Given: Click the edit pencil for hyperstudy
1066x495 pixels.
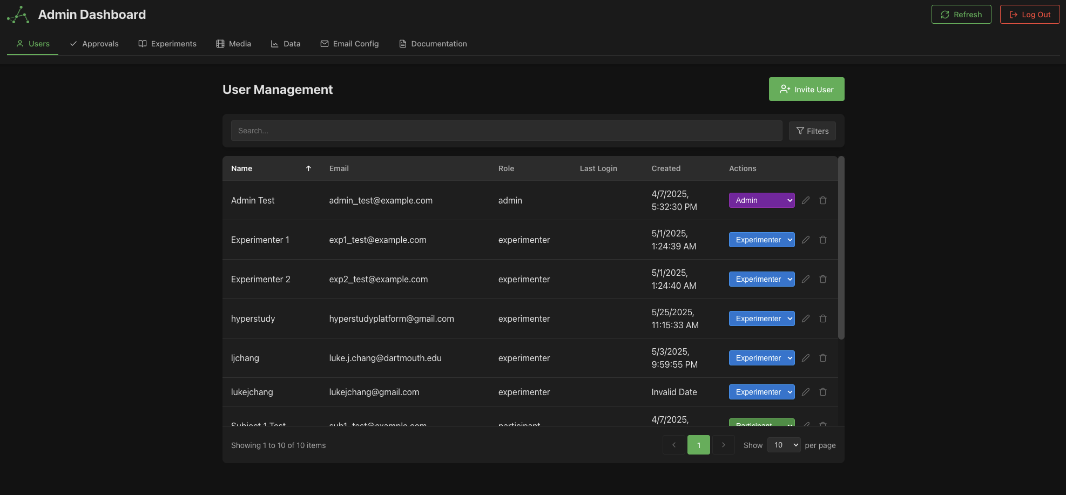Looking at the screenshot, I should click(x=806, y=318).
